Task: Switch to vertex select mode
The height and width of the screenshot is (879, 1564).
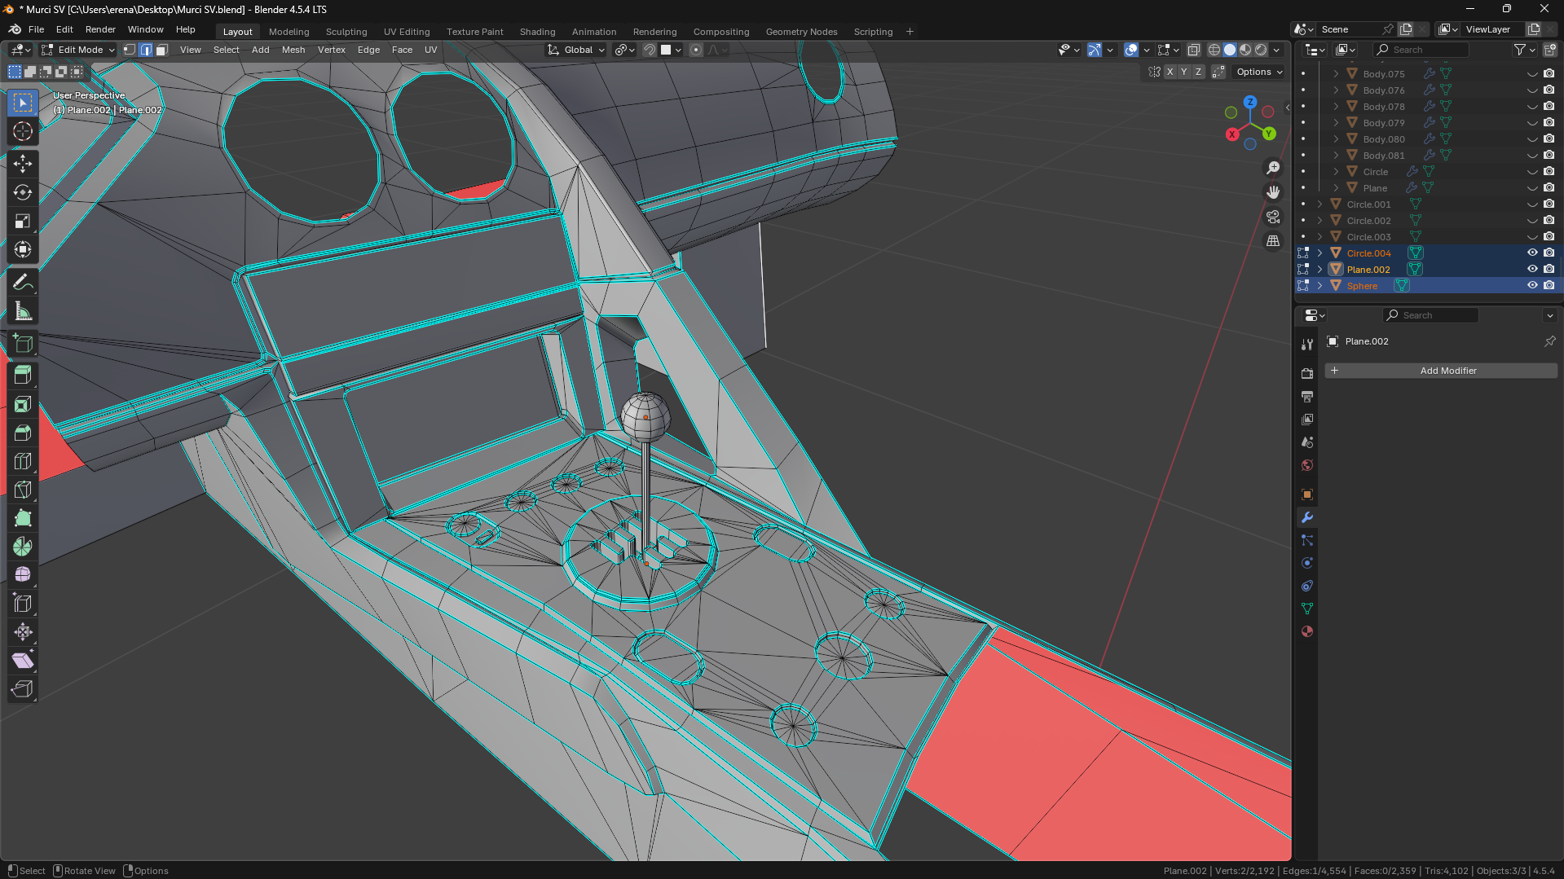Action: [x=130, y=50]
